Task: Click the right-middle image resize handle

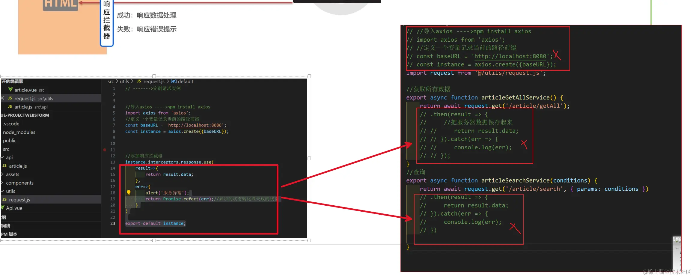Action: [x=309, y=158]
